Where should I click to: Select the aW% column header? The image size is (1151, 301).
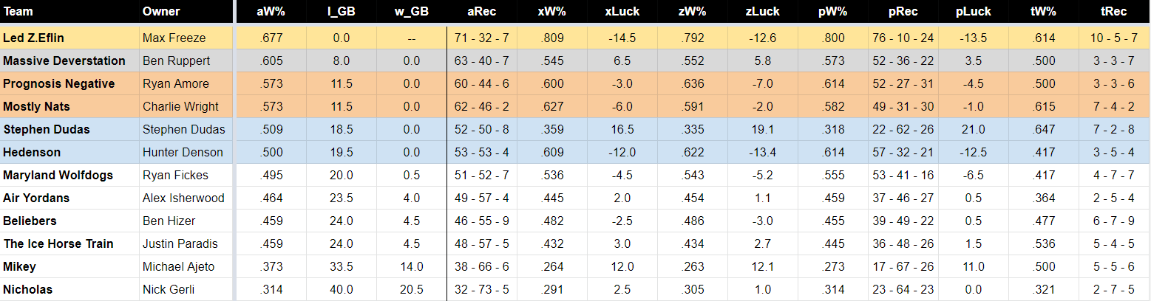click(x=271, y=12)
